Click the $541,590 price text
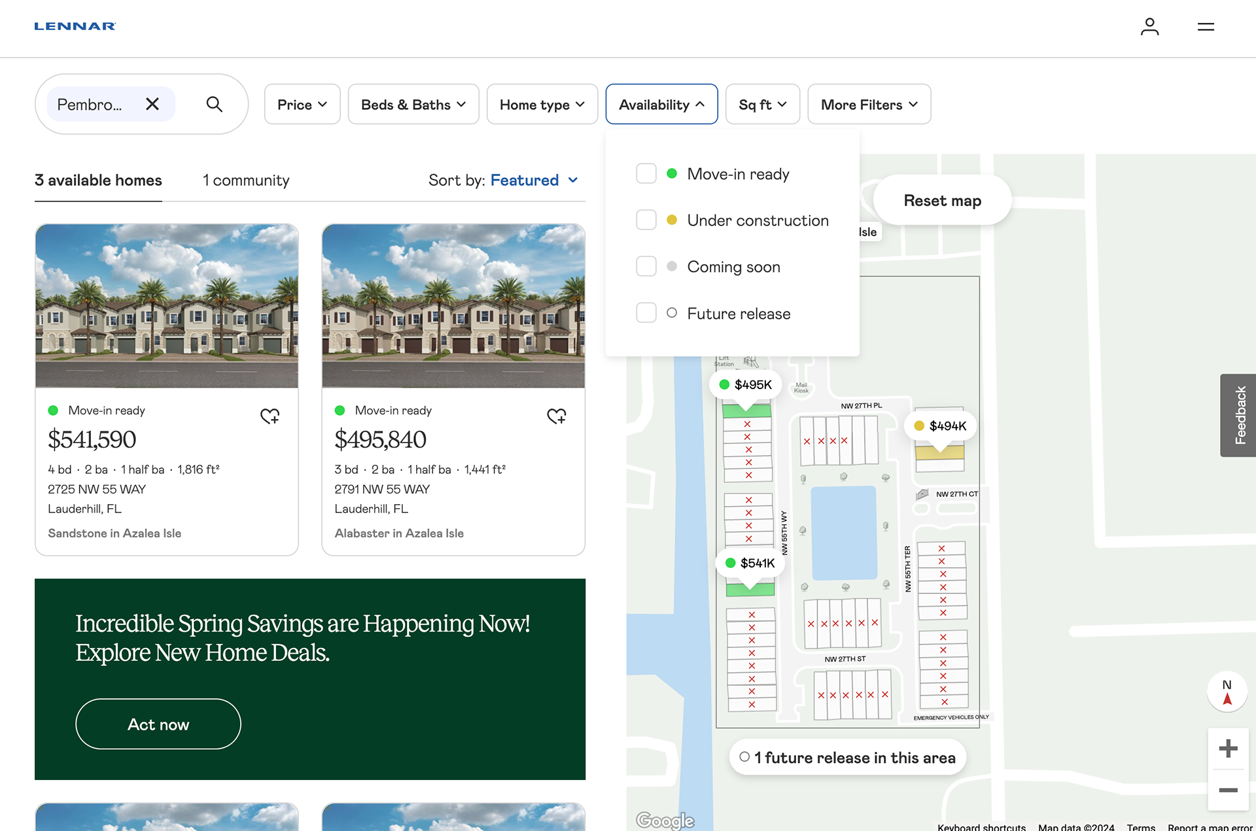 [92, 440]
